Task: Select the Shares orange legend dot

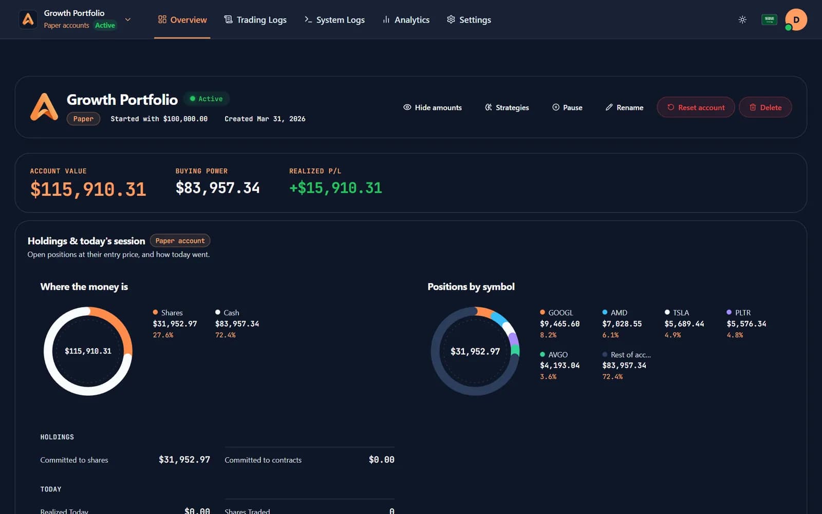Action: 155,312
